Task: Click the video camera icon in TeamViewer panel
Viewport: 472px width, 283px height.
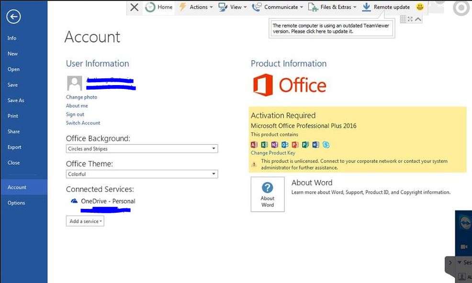Action: tap(464, 247)
